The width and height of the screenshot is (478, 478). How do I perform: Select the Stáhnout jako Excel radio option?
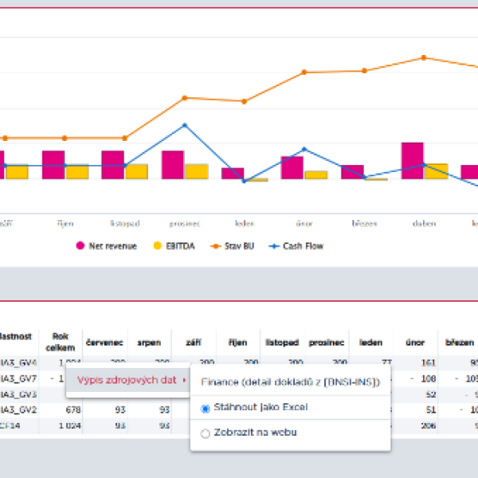[x=206, y=408]
